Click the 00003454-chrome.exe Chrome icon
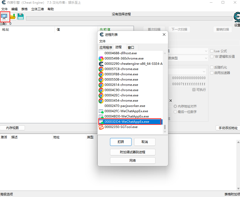This screenshot has height=197, width=240. (101, 101)
